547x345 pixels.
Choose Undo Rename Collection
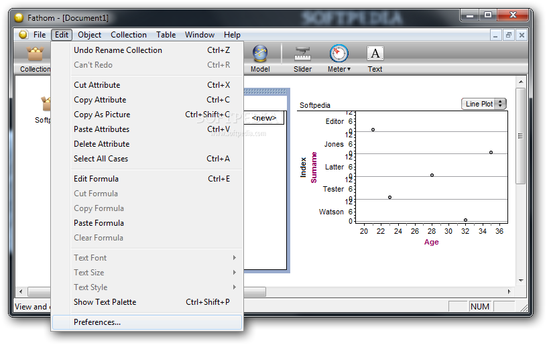click(147, 50)
